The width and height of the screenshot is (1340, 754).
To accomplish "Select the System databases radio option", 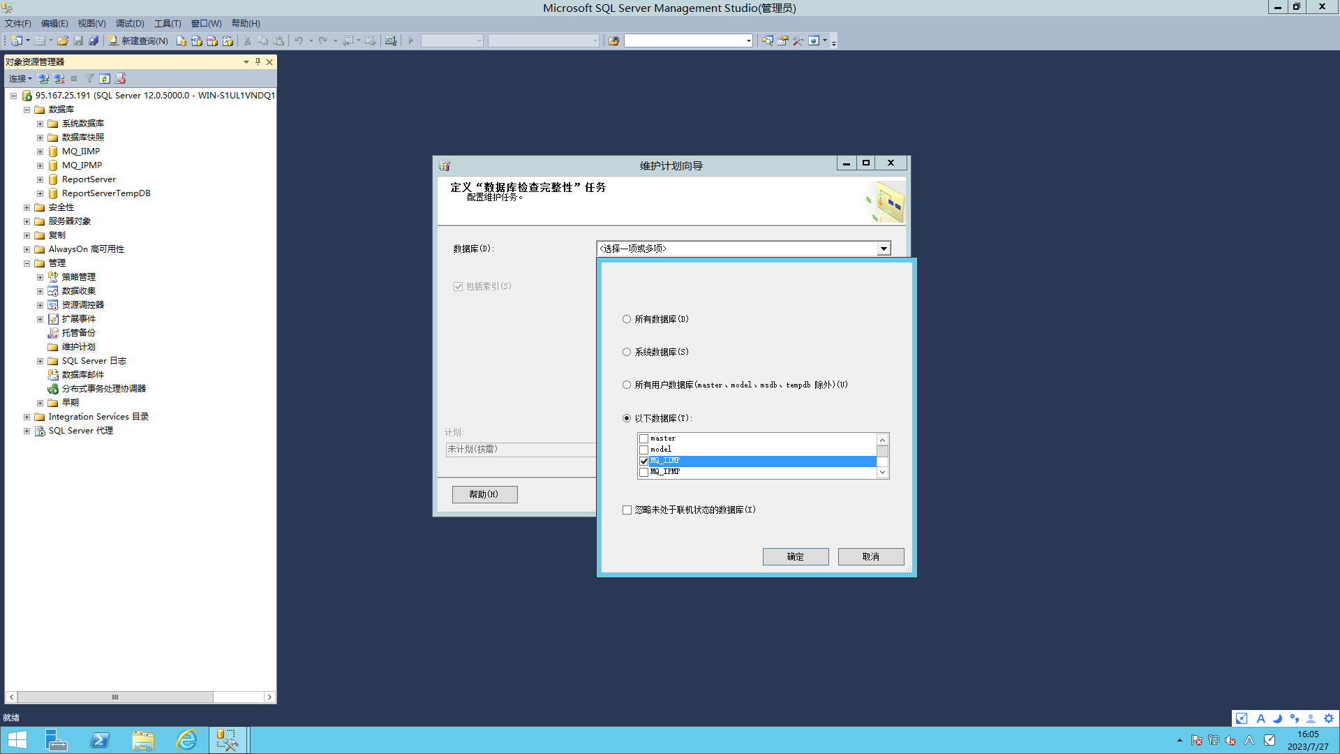I will point(627,352).
